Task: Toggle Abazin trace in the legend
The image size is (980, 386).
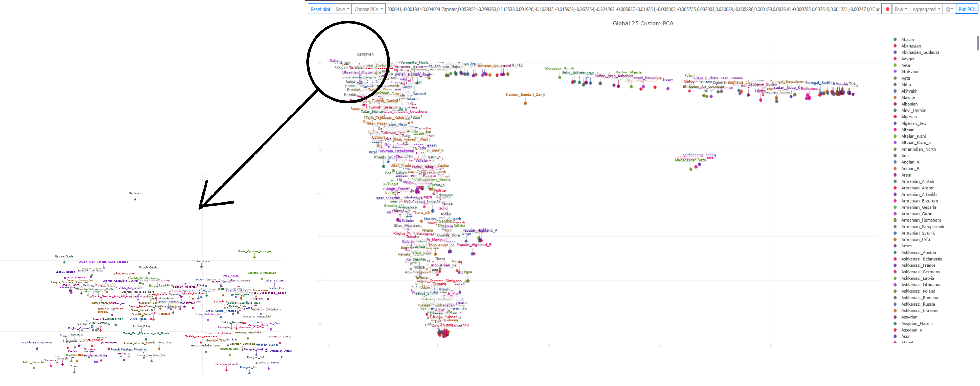Action: [907, 40]
